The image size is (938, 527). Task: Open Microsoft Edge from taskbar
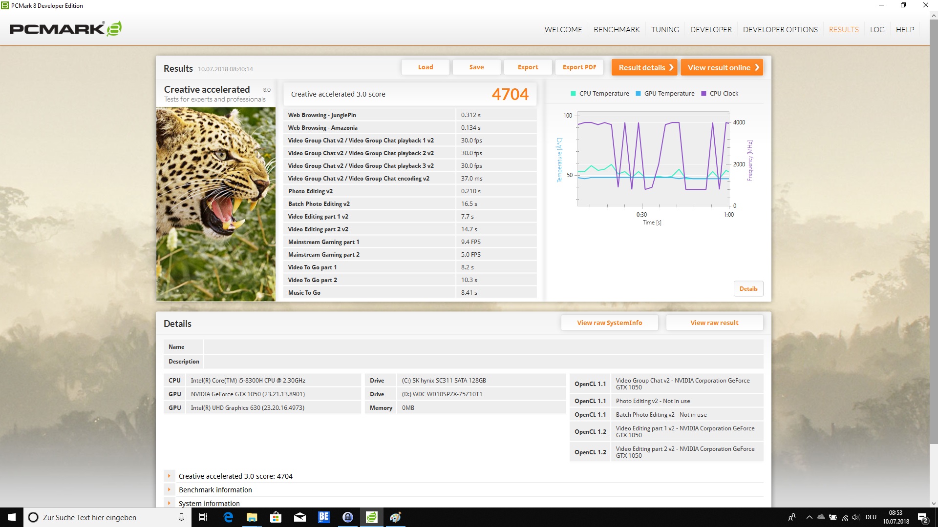[x=228, y=517]
